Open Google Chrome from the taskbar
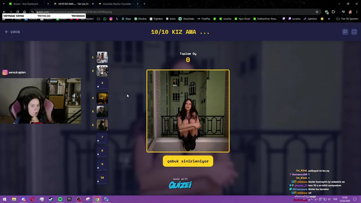The image size is (361, 203). tap(97, 199)
